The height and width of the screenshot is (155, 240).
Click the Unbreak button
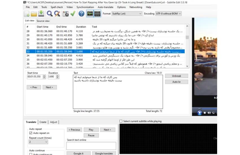pos(176,76)
